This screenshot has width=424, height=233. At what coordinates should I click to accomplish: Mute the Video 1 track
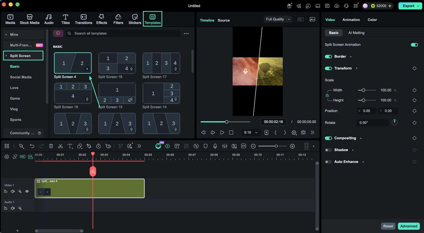(x=13, y=191)
